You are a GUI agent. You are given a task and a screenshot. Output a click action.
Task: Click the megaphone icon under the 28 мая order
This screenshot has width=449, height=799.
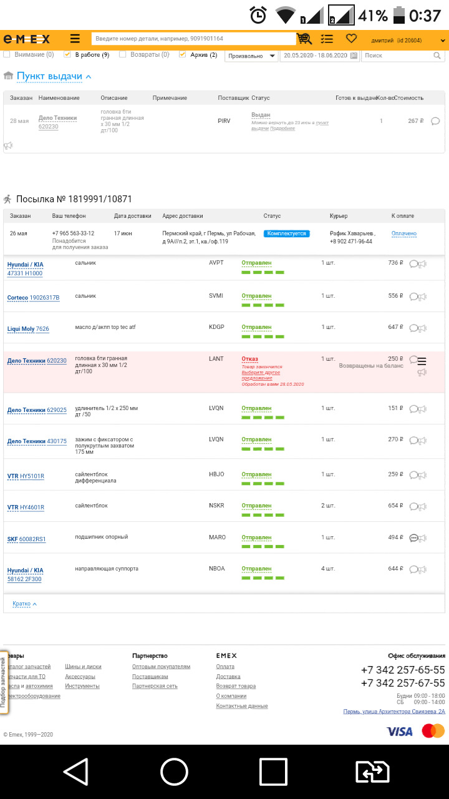[x=8, y=145]
